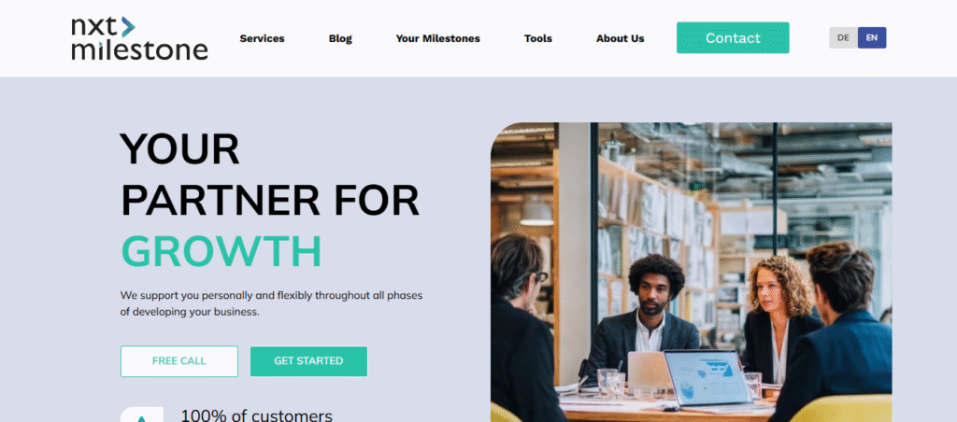
Task: Click the curly-haired woman in the photo
Action: tap(778, 317)
